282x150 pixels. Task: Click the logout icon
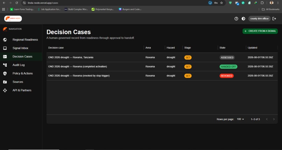(x=274, y=18)
